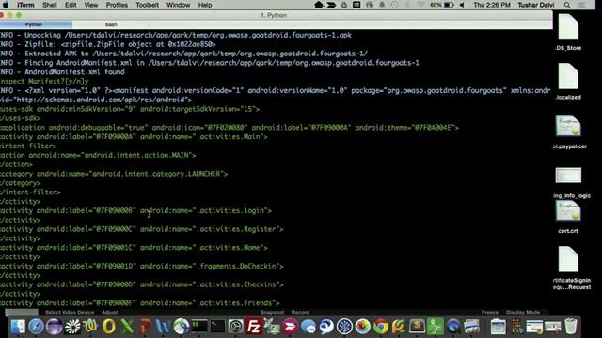The image size is (602, 338).
Task: Click the '.activities.Register' activity line
Action: (x=142, y=229)
